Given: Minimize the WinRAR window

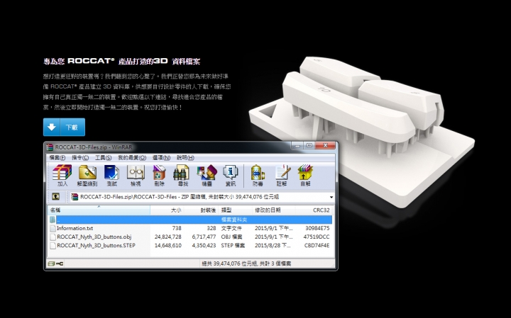Looking at the screenshot, I should [x=297, y=146].
